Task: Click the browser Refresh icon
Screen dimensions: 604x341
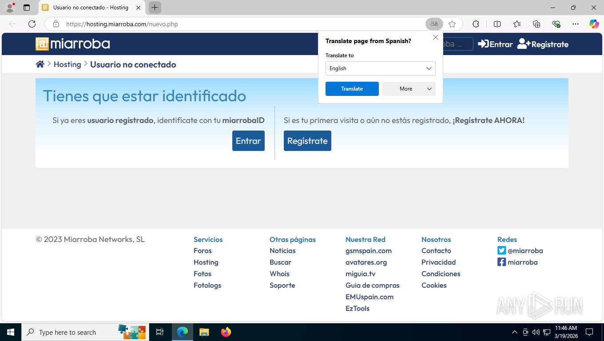Action: pyautogui.click(x=32, y=24)
